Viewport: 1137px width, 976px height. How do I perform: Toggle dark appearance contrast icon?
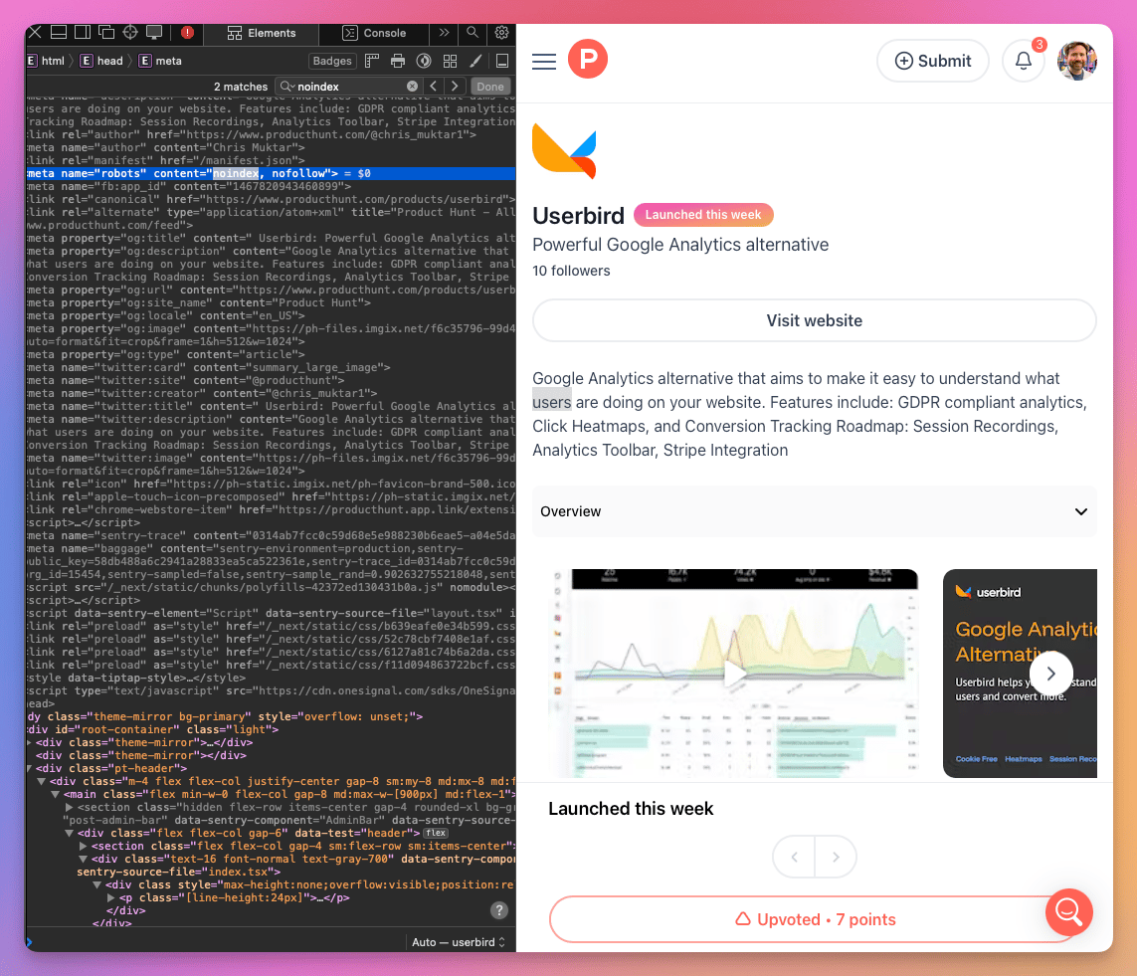tap(424, 61)
